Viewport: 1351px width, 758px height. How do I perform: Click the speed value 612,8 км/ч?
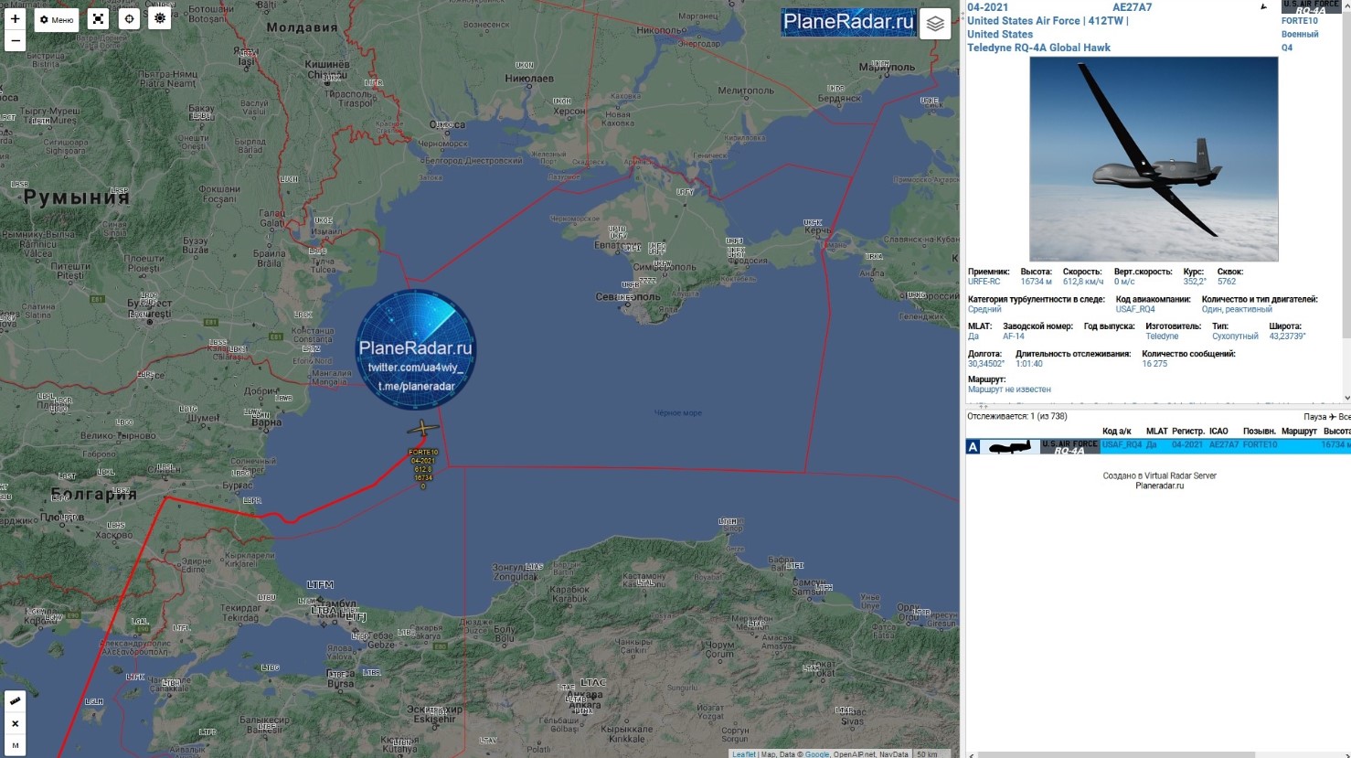pos(1082,282)
